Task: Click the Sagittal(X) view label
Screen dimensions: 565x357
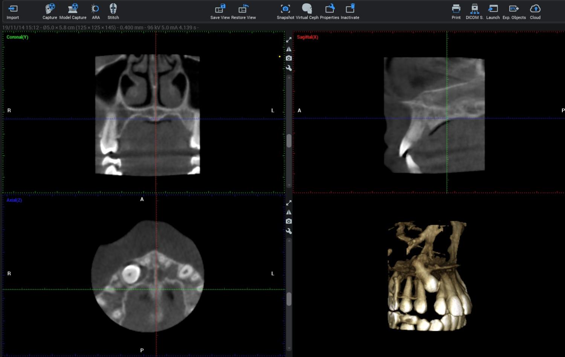Action: pos(307,37)
